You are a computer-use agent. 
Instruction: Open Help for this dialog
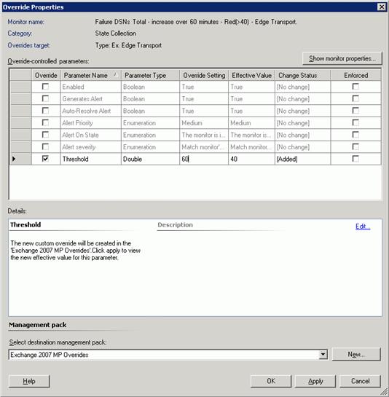click(x=29, y=381)
